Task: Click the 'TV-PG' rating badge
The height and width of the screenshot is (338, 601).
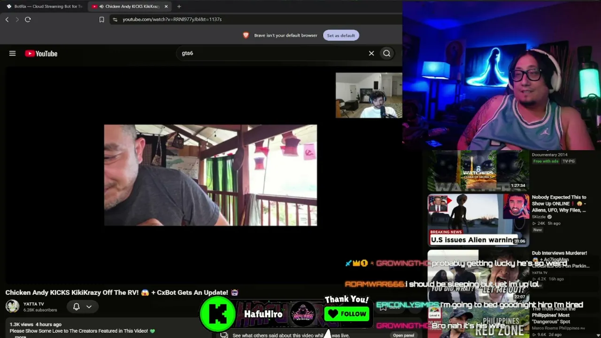Action: pyautogui.click(x=569, y=161)
